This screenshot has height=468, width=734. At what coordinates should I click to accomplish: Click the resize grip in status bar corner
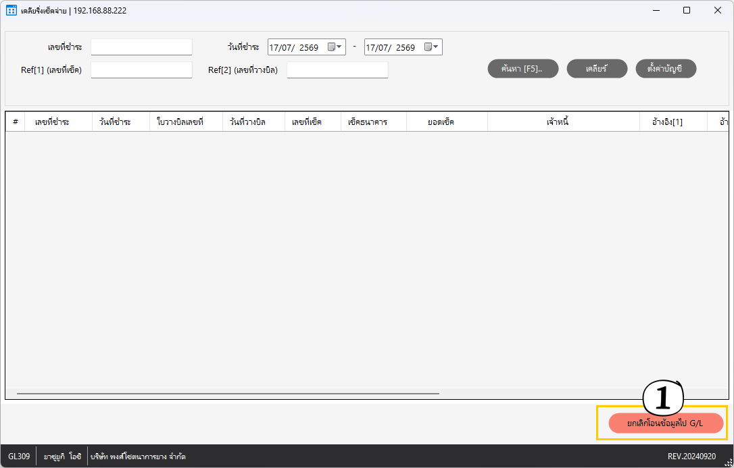pos(728,462)
